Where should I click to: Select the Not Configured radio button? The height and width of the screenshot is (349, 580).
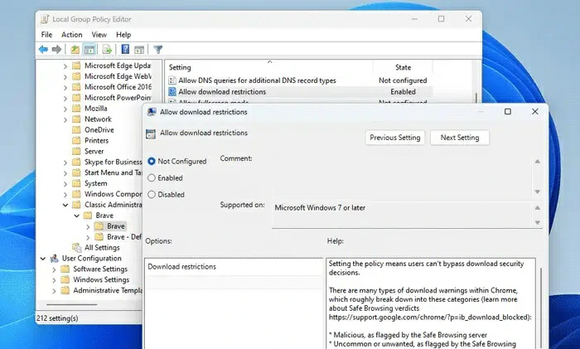click(x=152, y=162)
